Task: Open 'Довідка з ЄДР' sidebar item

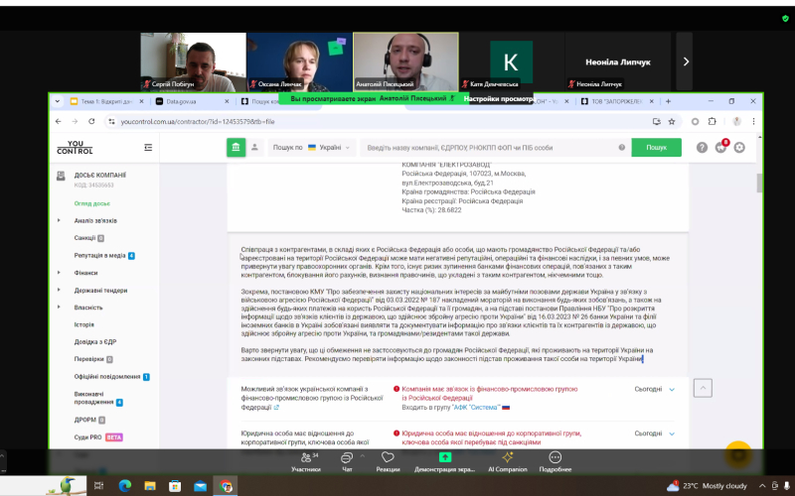Action: coord(95,341)
